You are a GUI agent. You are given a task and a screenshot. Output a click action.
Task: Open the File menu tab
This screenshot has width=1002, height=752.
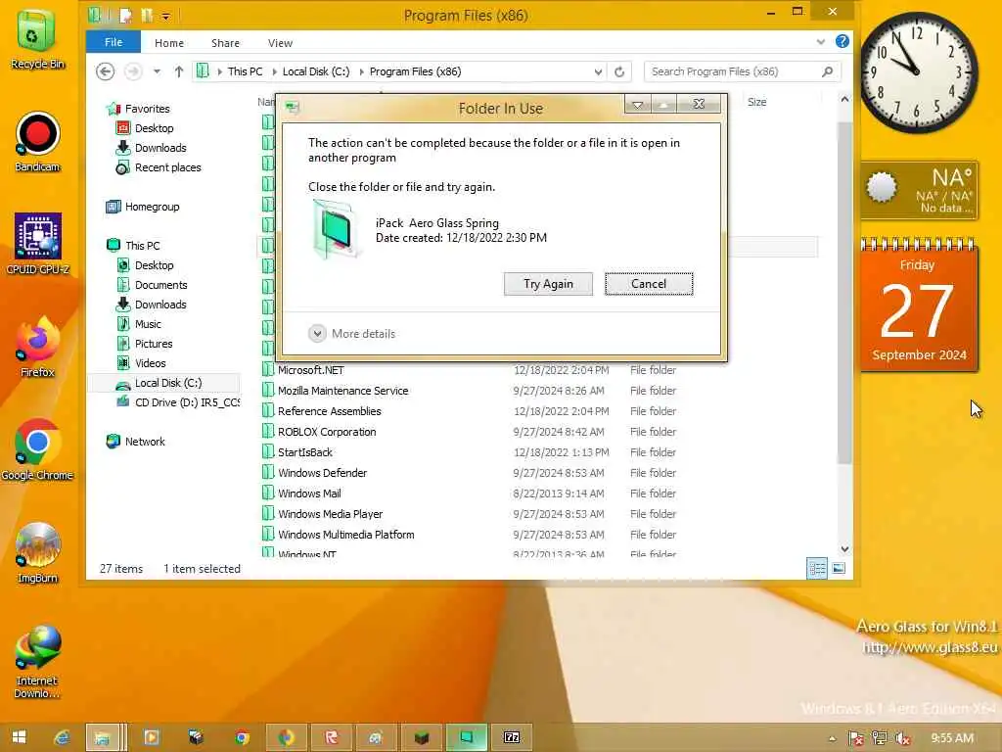114,42
